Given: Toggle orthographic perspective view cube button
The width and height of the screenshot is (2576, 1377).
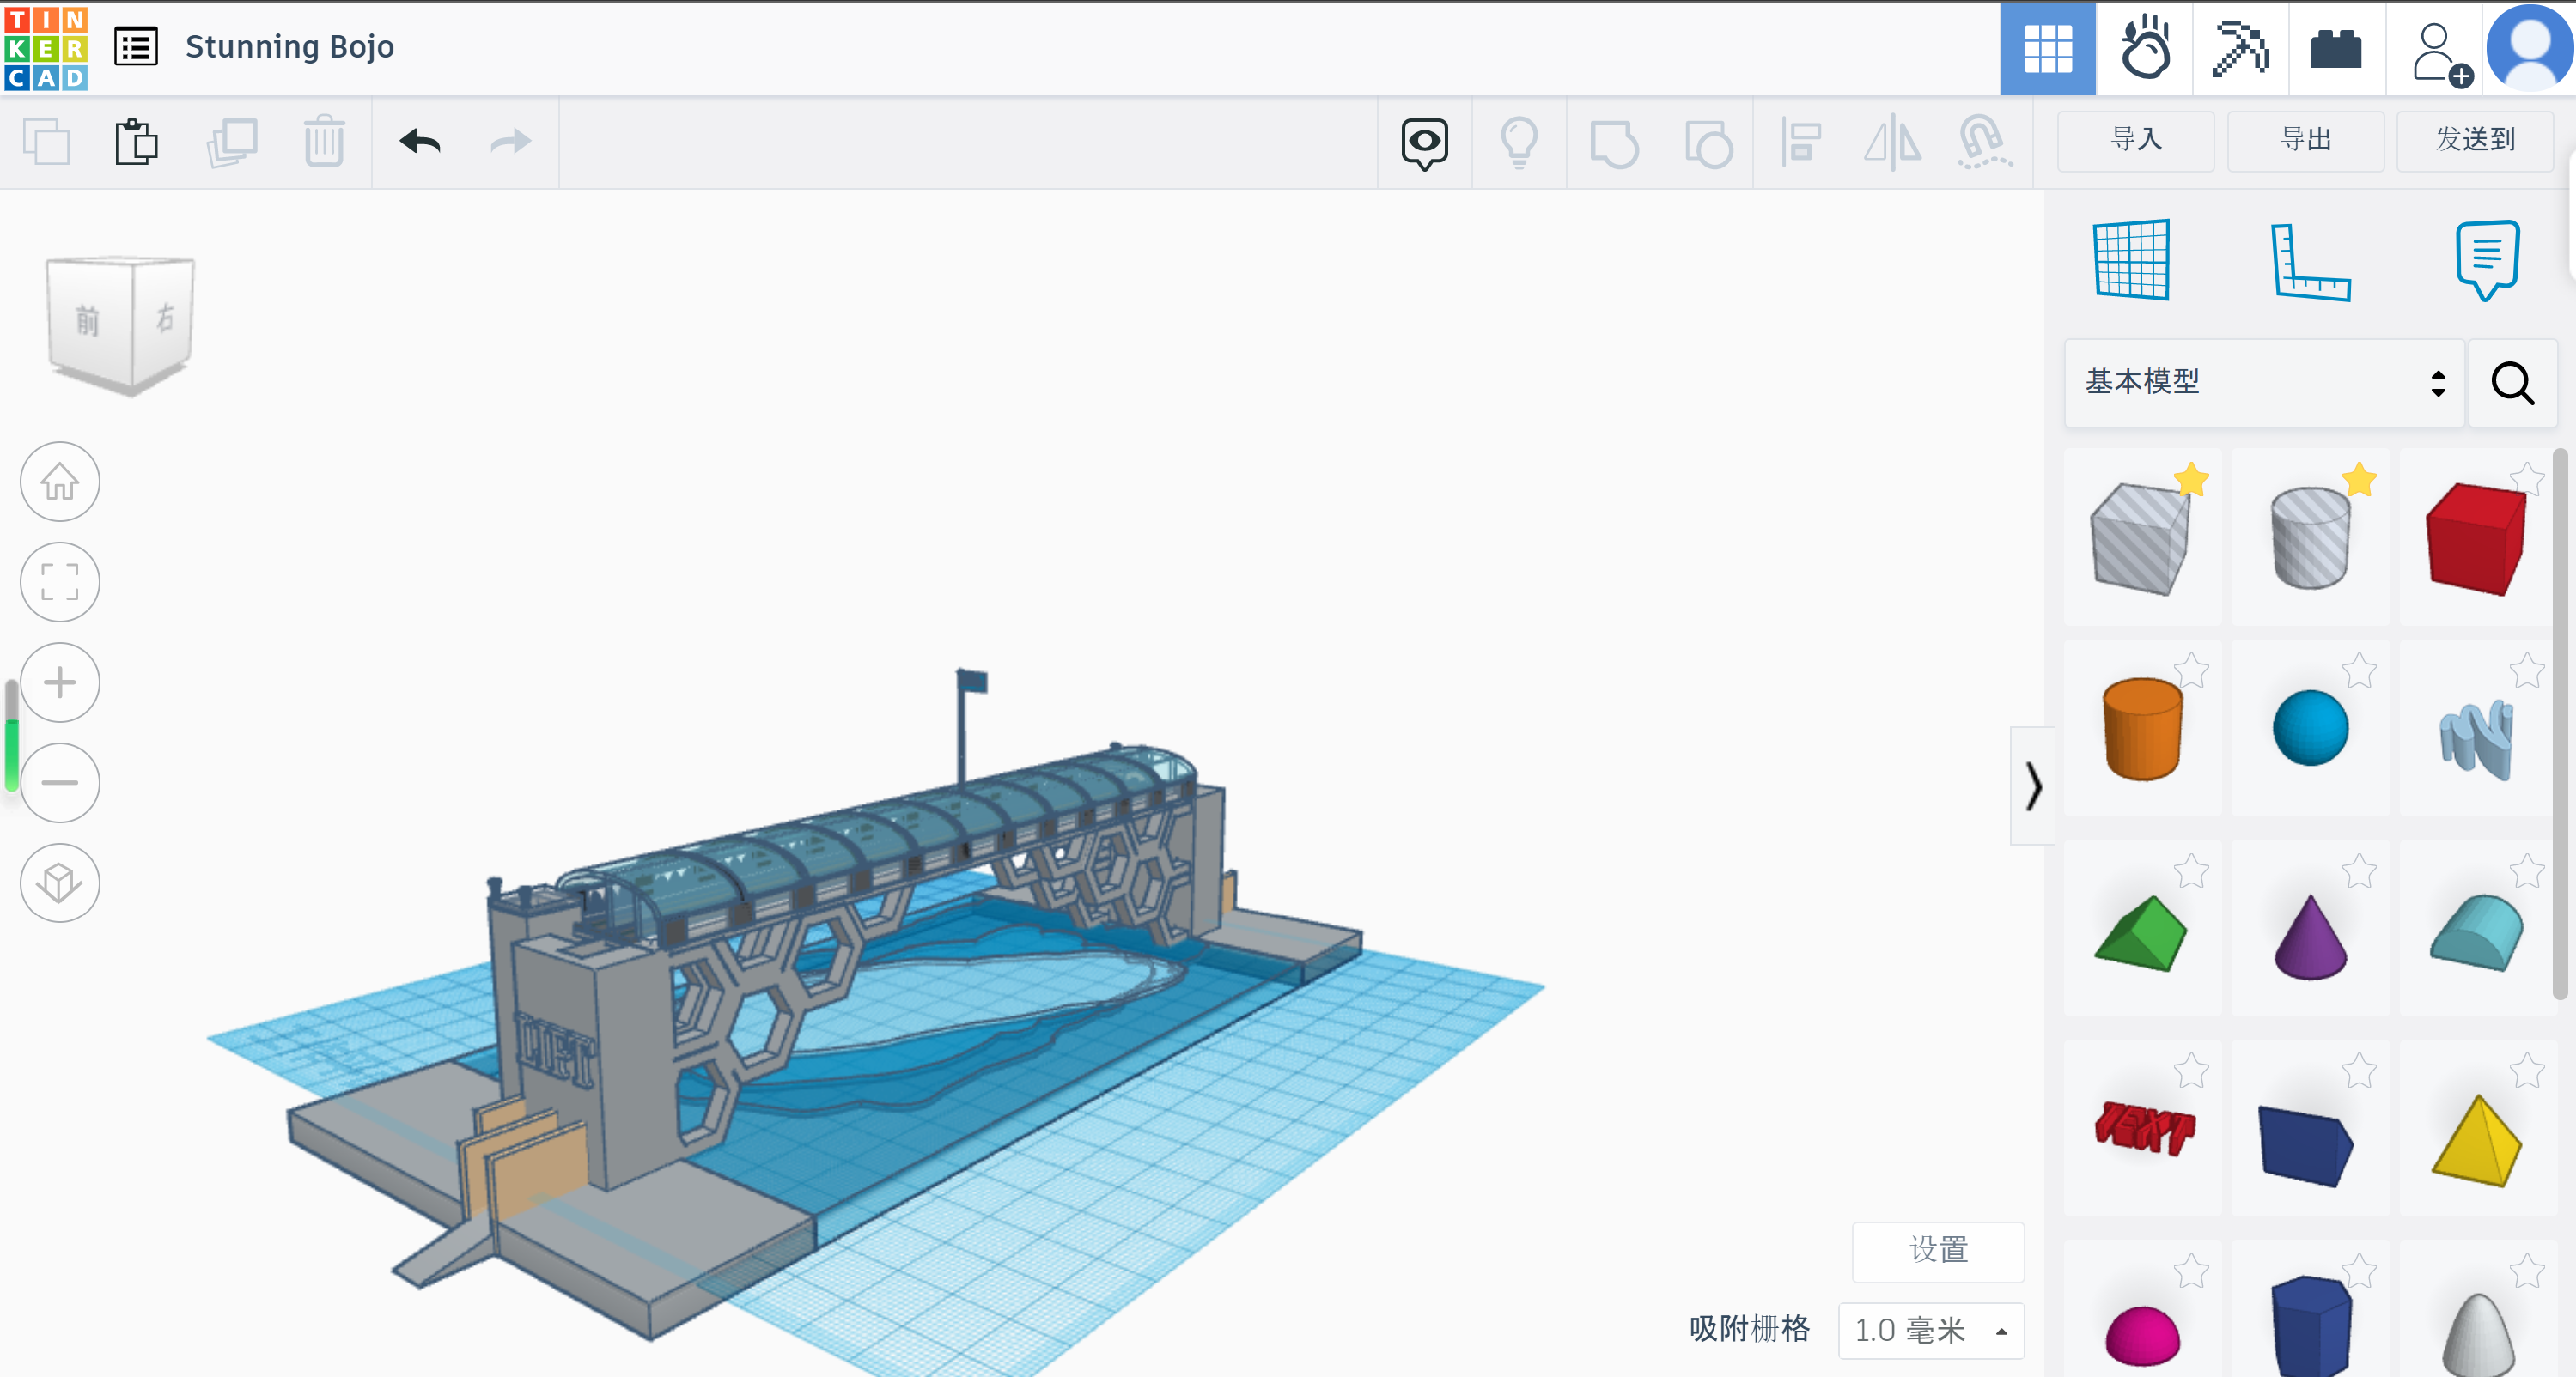Looking at the screenshot, I should [60, 883].
